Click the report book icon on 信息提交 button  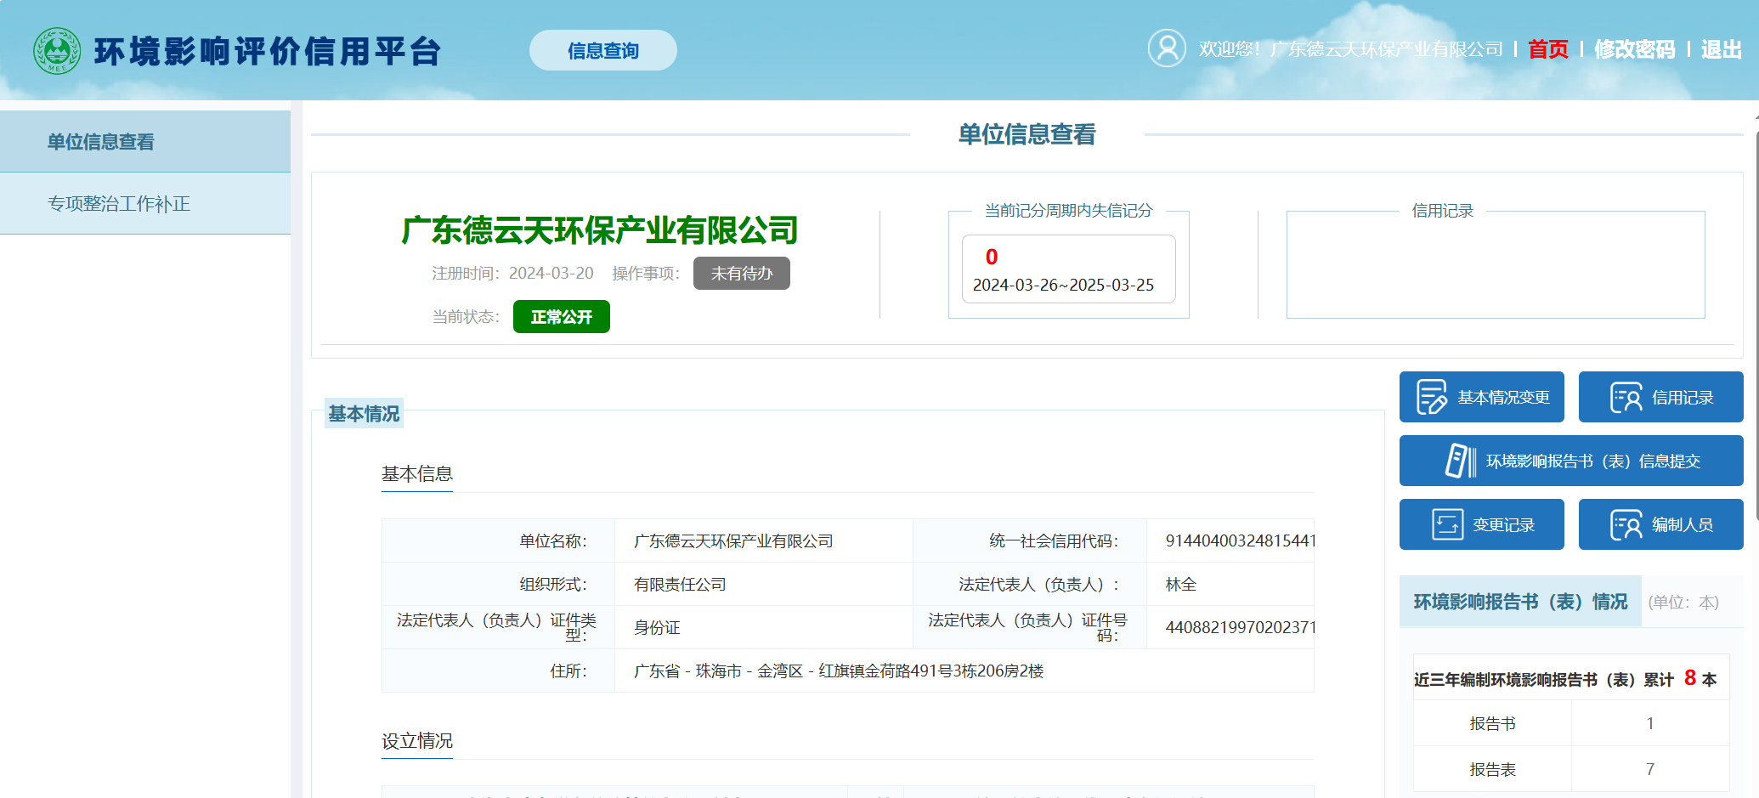tap(1461, 461)
